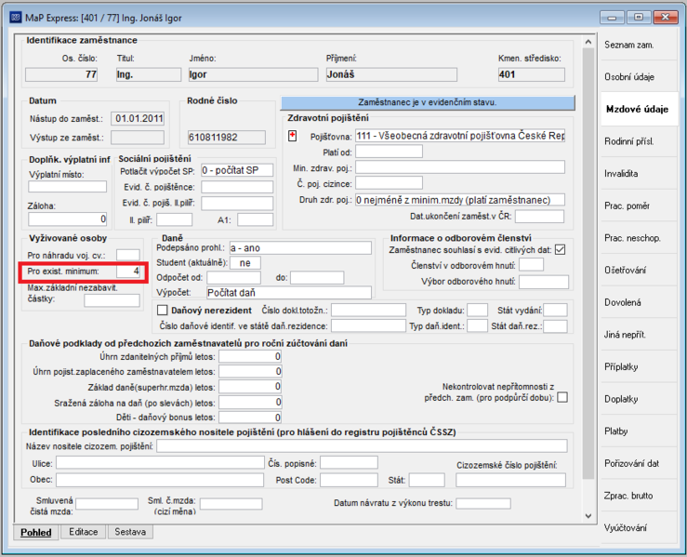Click the vertical scrollbar thumb of the form
This screenshot has height=557, width=687.
point(588,263)
